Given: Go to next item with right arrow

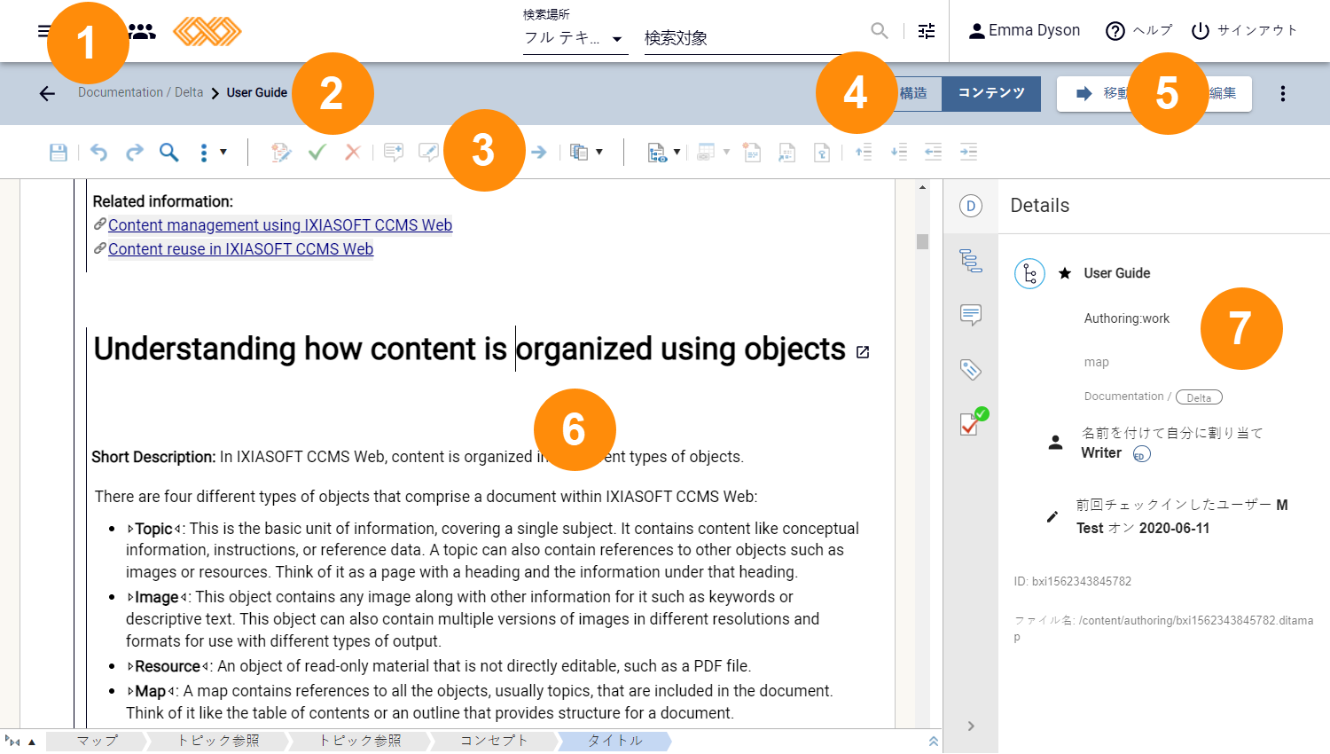Looking at the screenshot, I should point(538,153).
